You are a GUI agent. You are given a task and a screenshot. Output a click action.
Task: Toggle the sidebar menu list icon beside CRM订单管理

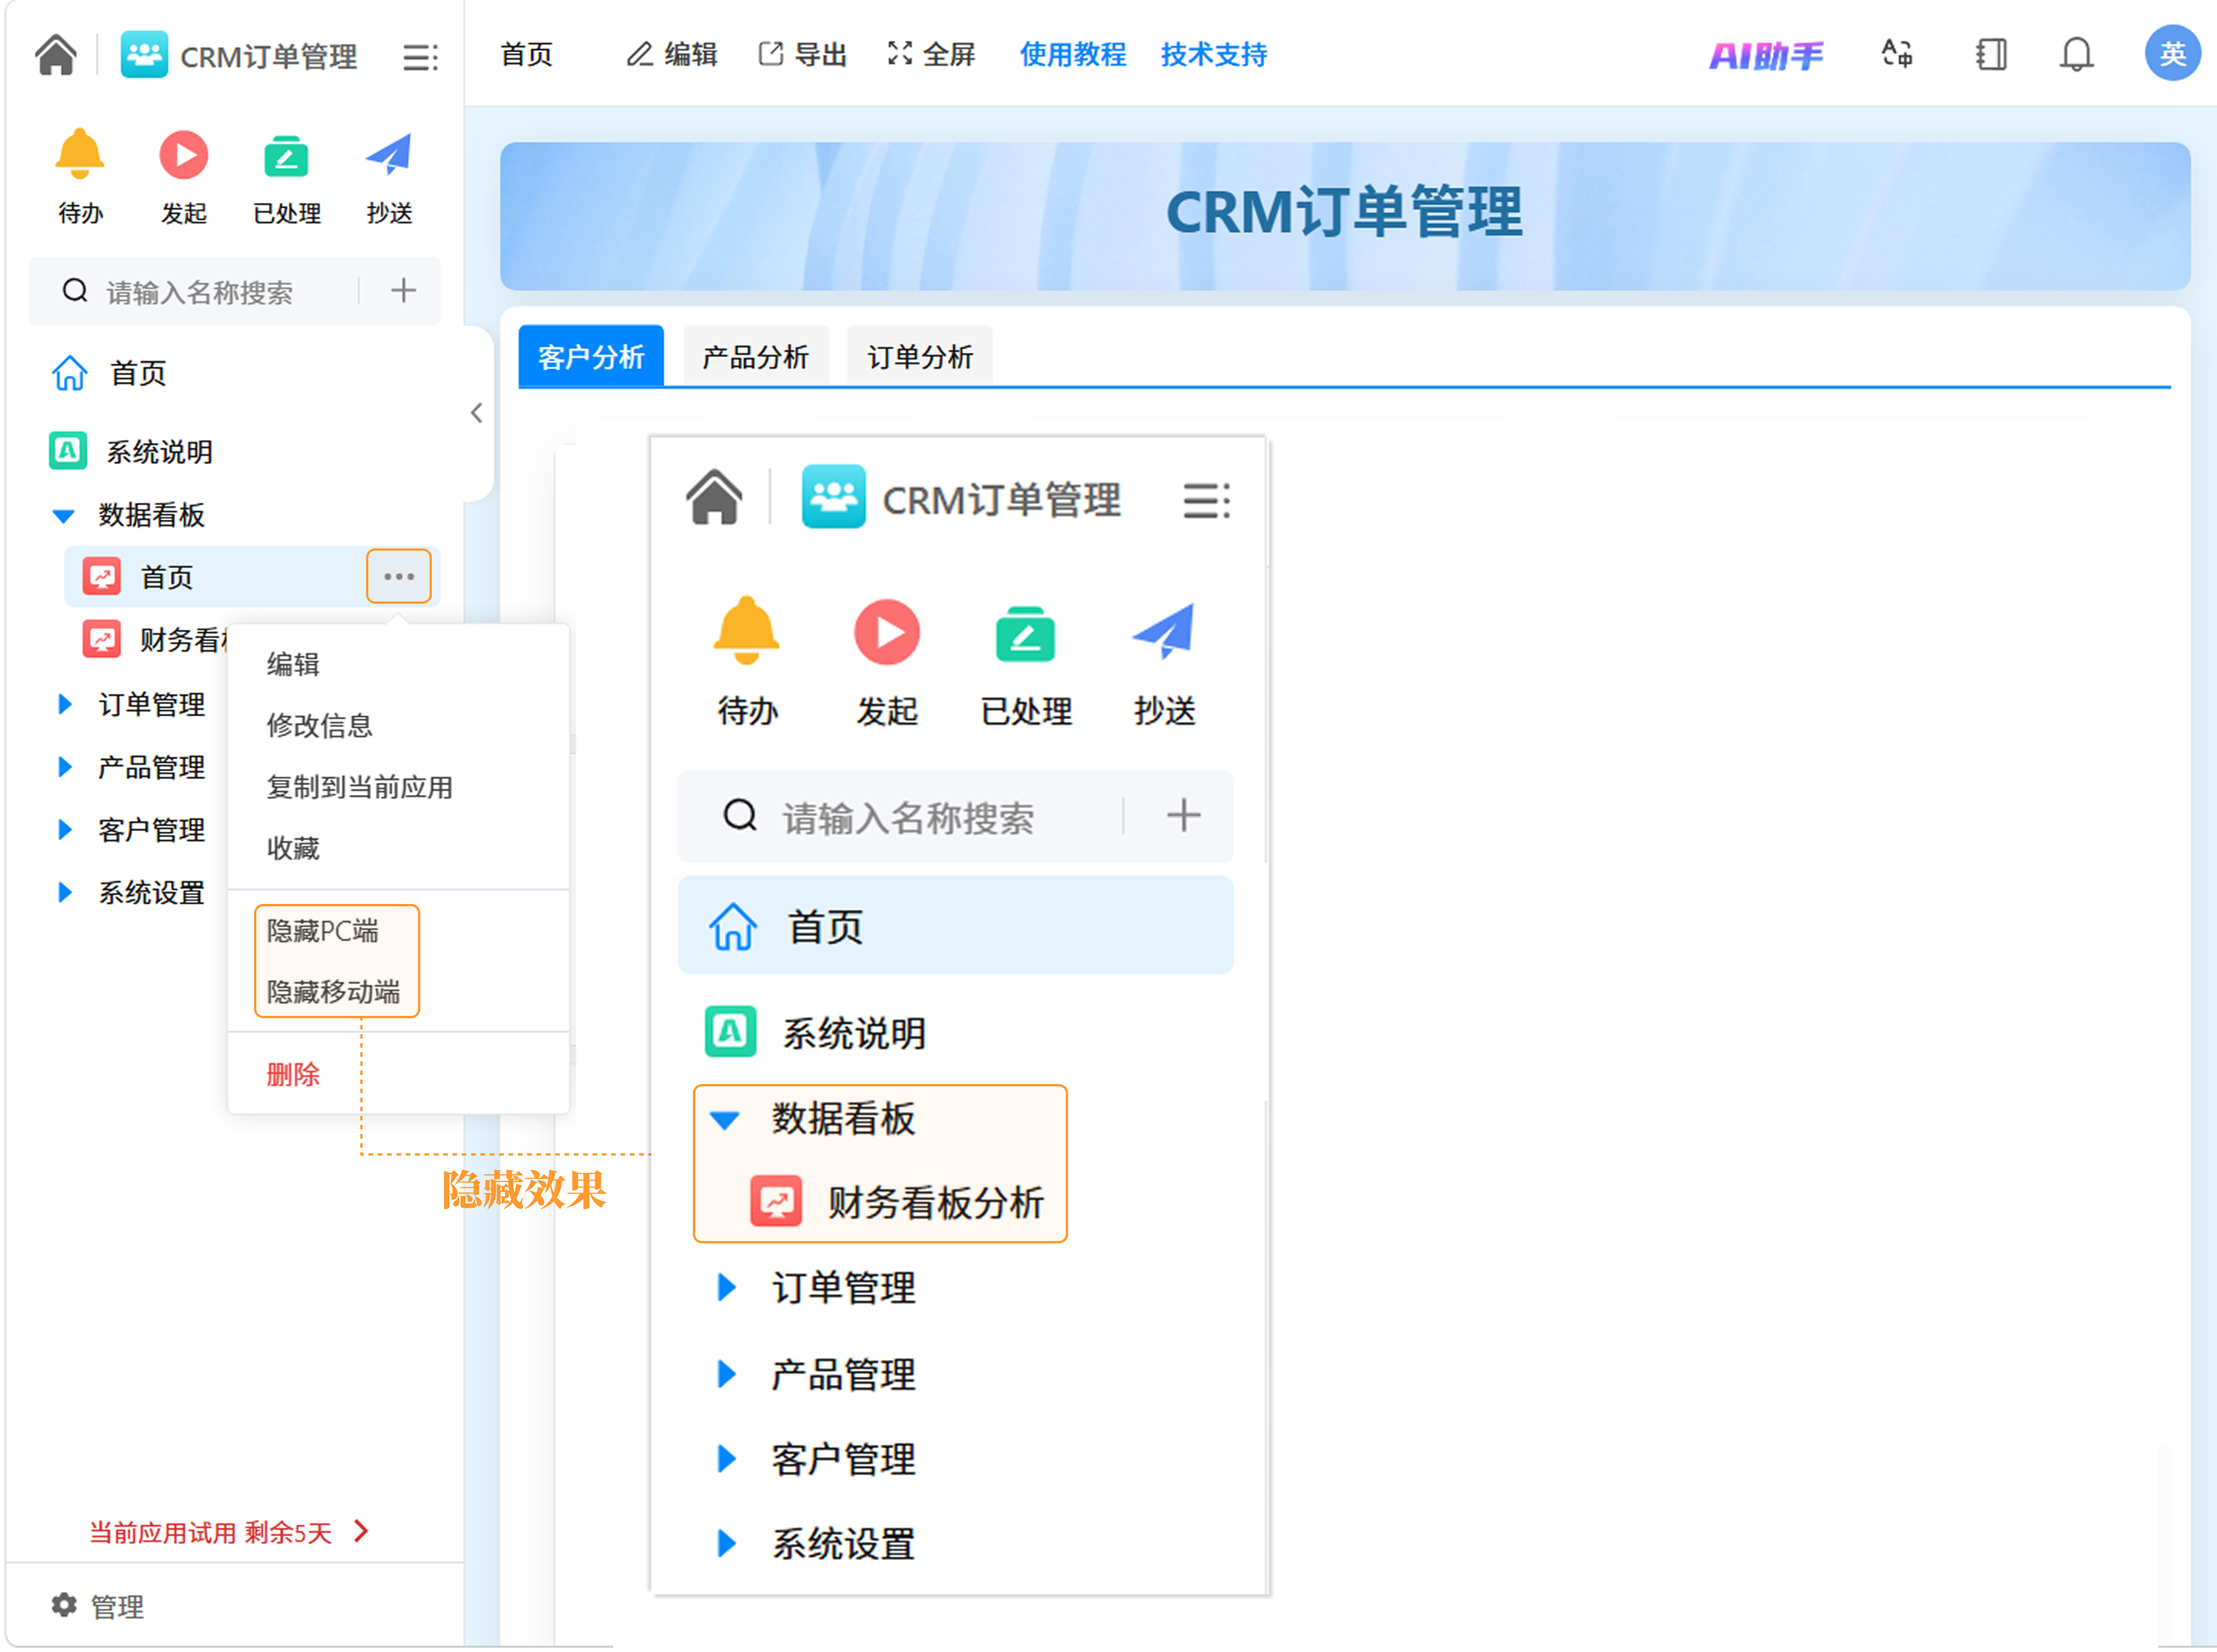pyautogui.click(x=420, y=57)
